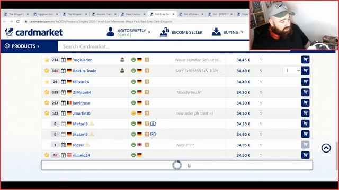Screen dimensions: 339x190
Task: Open seller profile ZiMpLe64
Action: click(82, 92)
